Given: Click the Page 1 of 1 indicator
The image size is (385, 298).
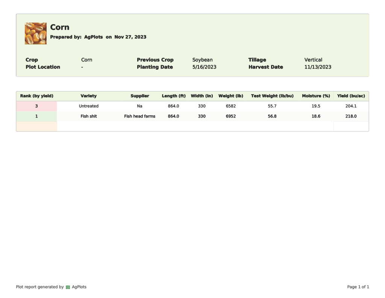Looking at the screenshot, I should [x=358, y=287].
